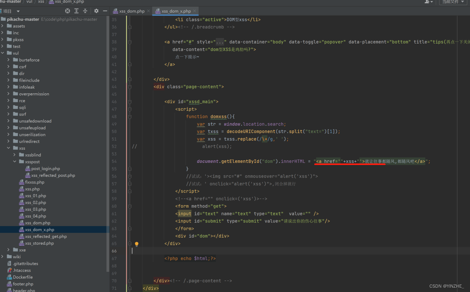Click the locate-opened-file crosshair icon in project panel

click(67, 11)
